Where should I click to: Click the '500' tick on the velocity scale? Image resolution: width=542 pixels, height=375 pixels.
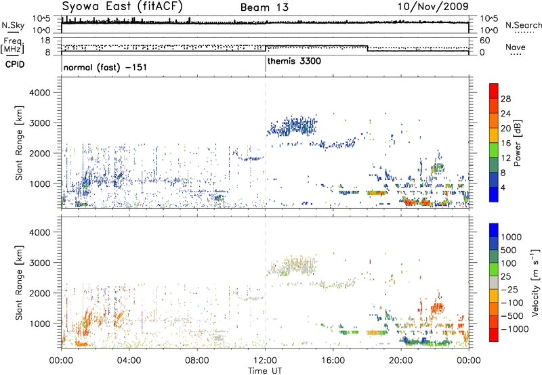509,250
